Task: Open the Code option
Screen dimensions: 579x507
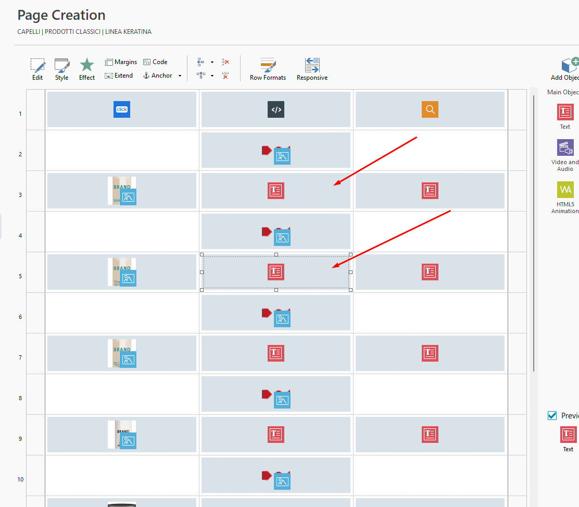Action: (x=155, y=62)
